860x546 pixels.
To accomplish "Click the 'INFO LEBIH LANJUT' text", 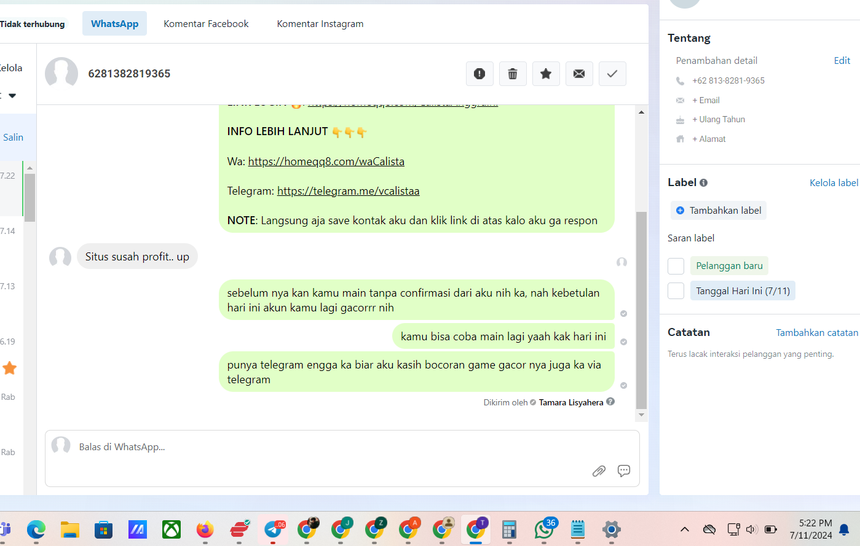I will tap(277, 131).
